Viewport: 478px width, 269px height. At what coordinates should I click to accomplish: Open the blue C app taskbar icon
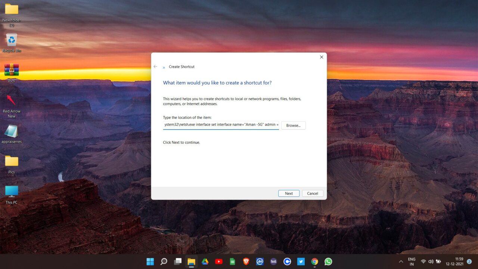pos(287,262)
